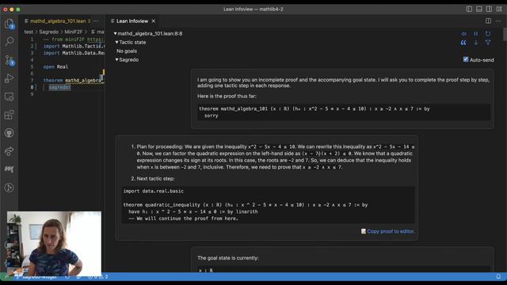Click the filter icon in infoview
This screenshot has width=507, height=285.
click(488, 42)
